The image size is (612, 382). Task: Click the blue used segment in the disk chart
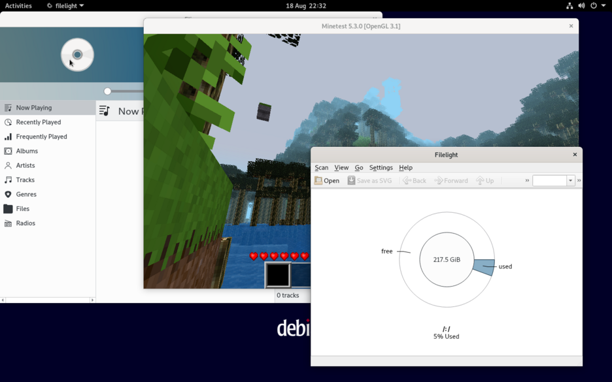tap(484, 267)
